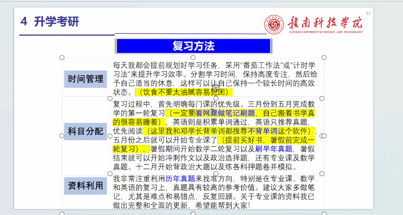
Task: Click the blue text 不背单词
Action: (263, 131)
